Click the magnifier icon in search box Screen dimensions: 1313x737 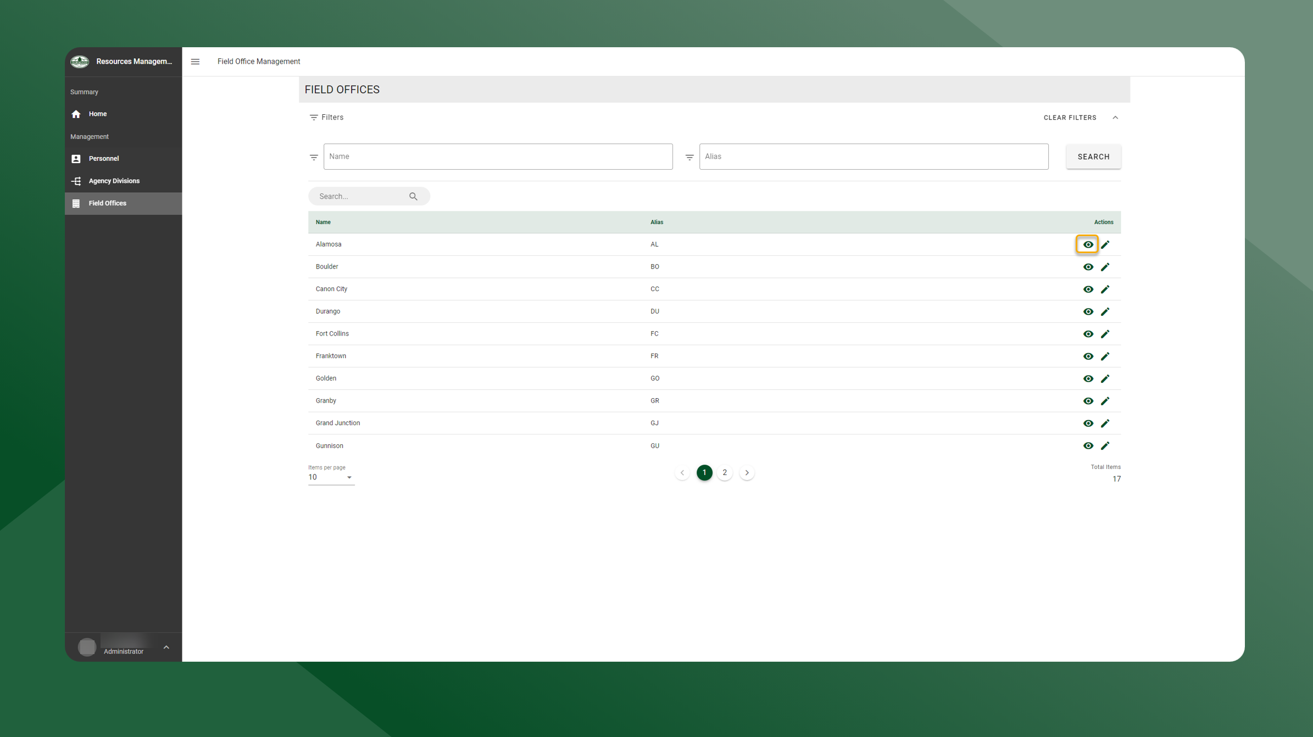[x=413, y=196]
